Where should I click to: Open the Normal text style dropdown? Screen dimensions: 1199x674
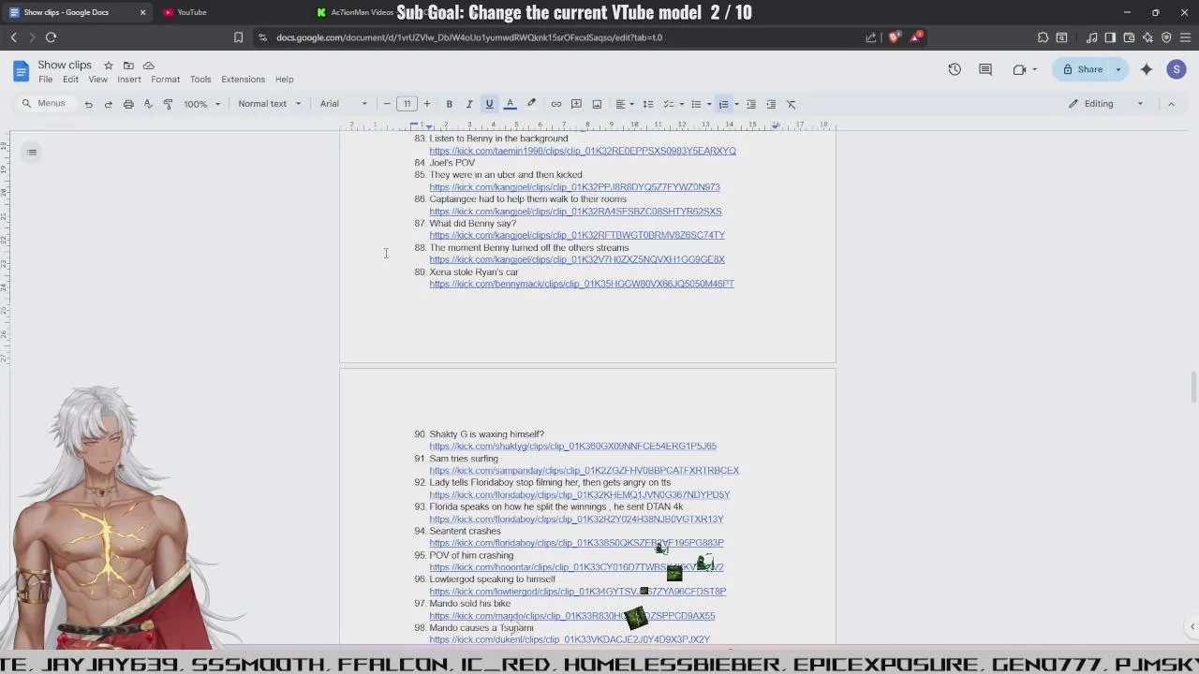tap(270, 104)
